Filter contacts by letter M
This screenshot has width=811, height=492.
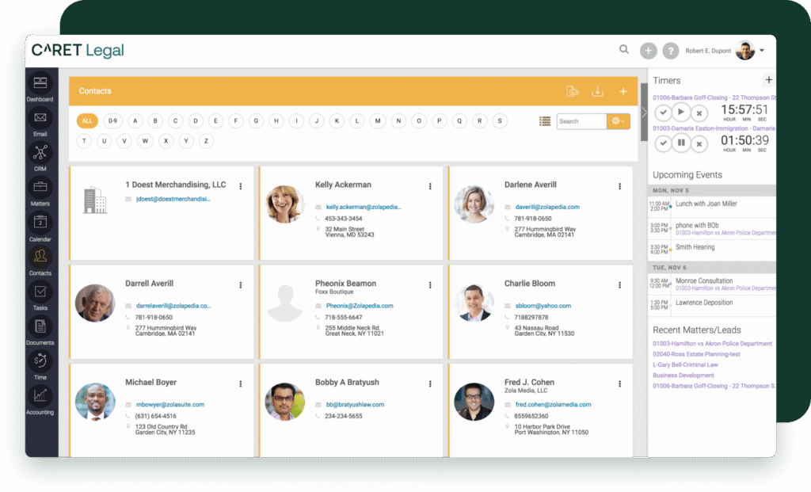[x=378, y=121]
